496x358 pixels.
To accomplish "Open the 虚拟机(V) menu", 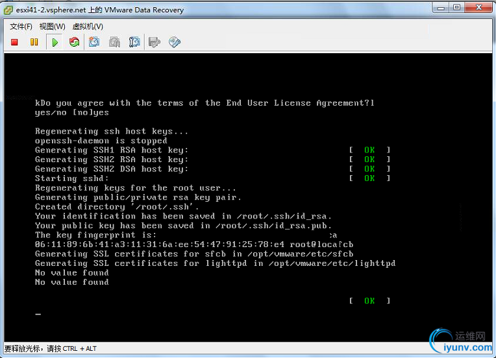I will click(88, 27).
